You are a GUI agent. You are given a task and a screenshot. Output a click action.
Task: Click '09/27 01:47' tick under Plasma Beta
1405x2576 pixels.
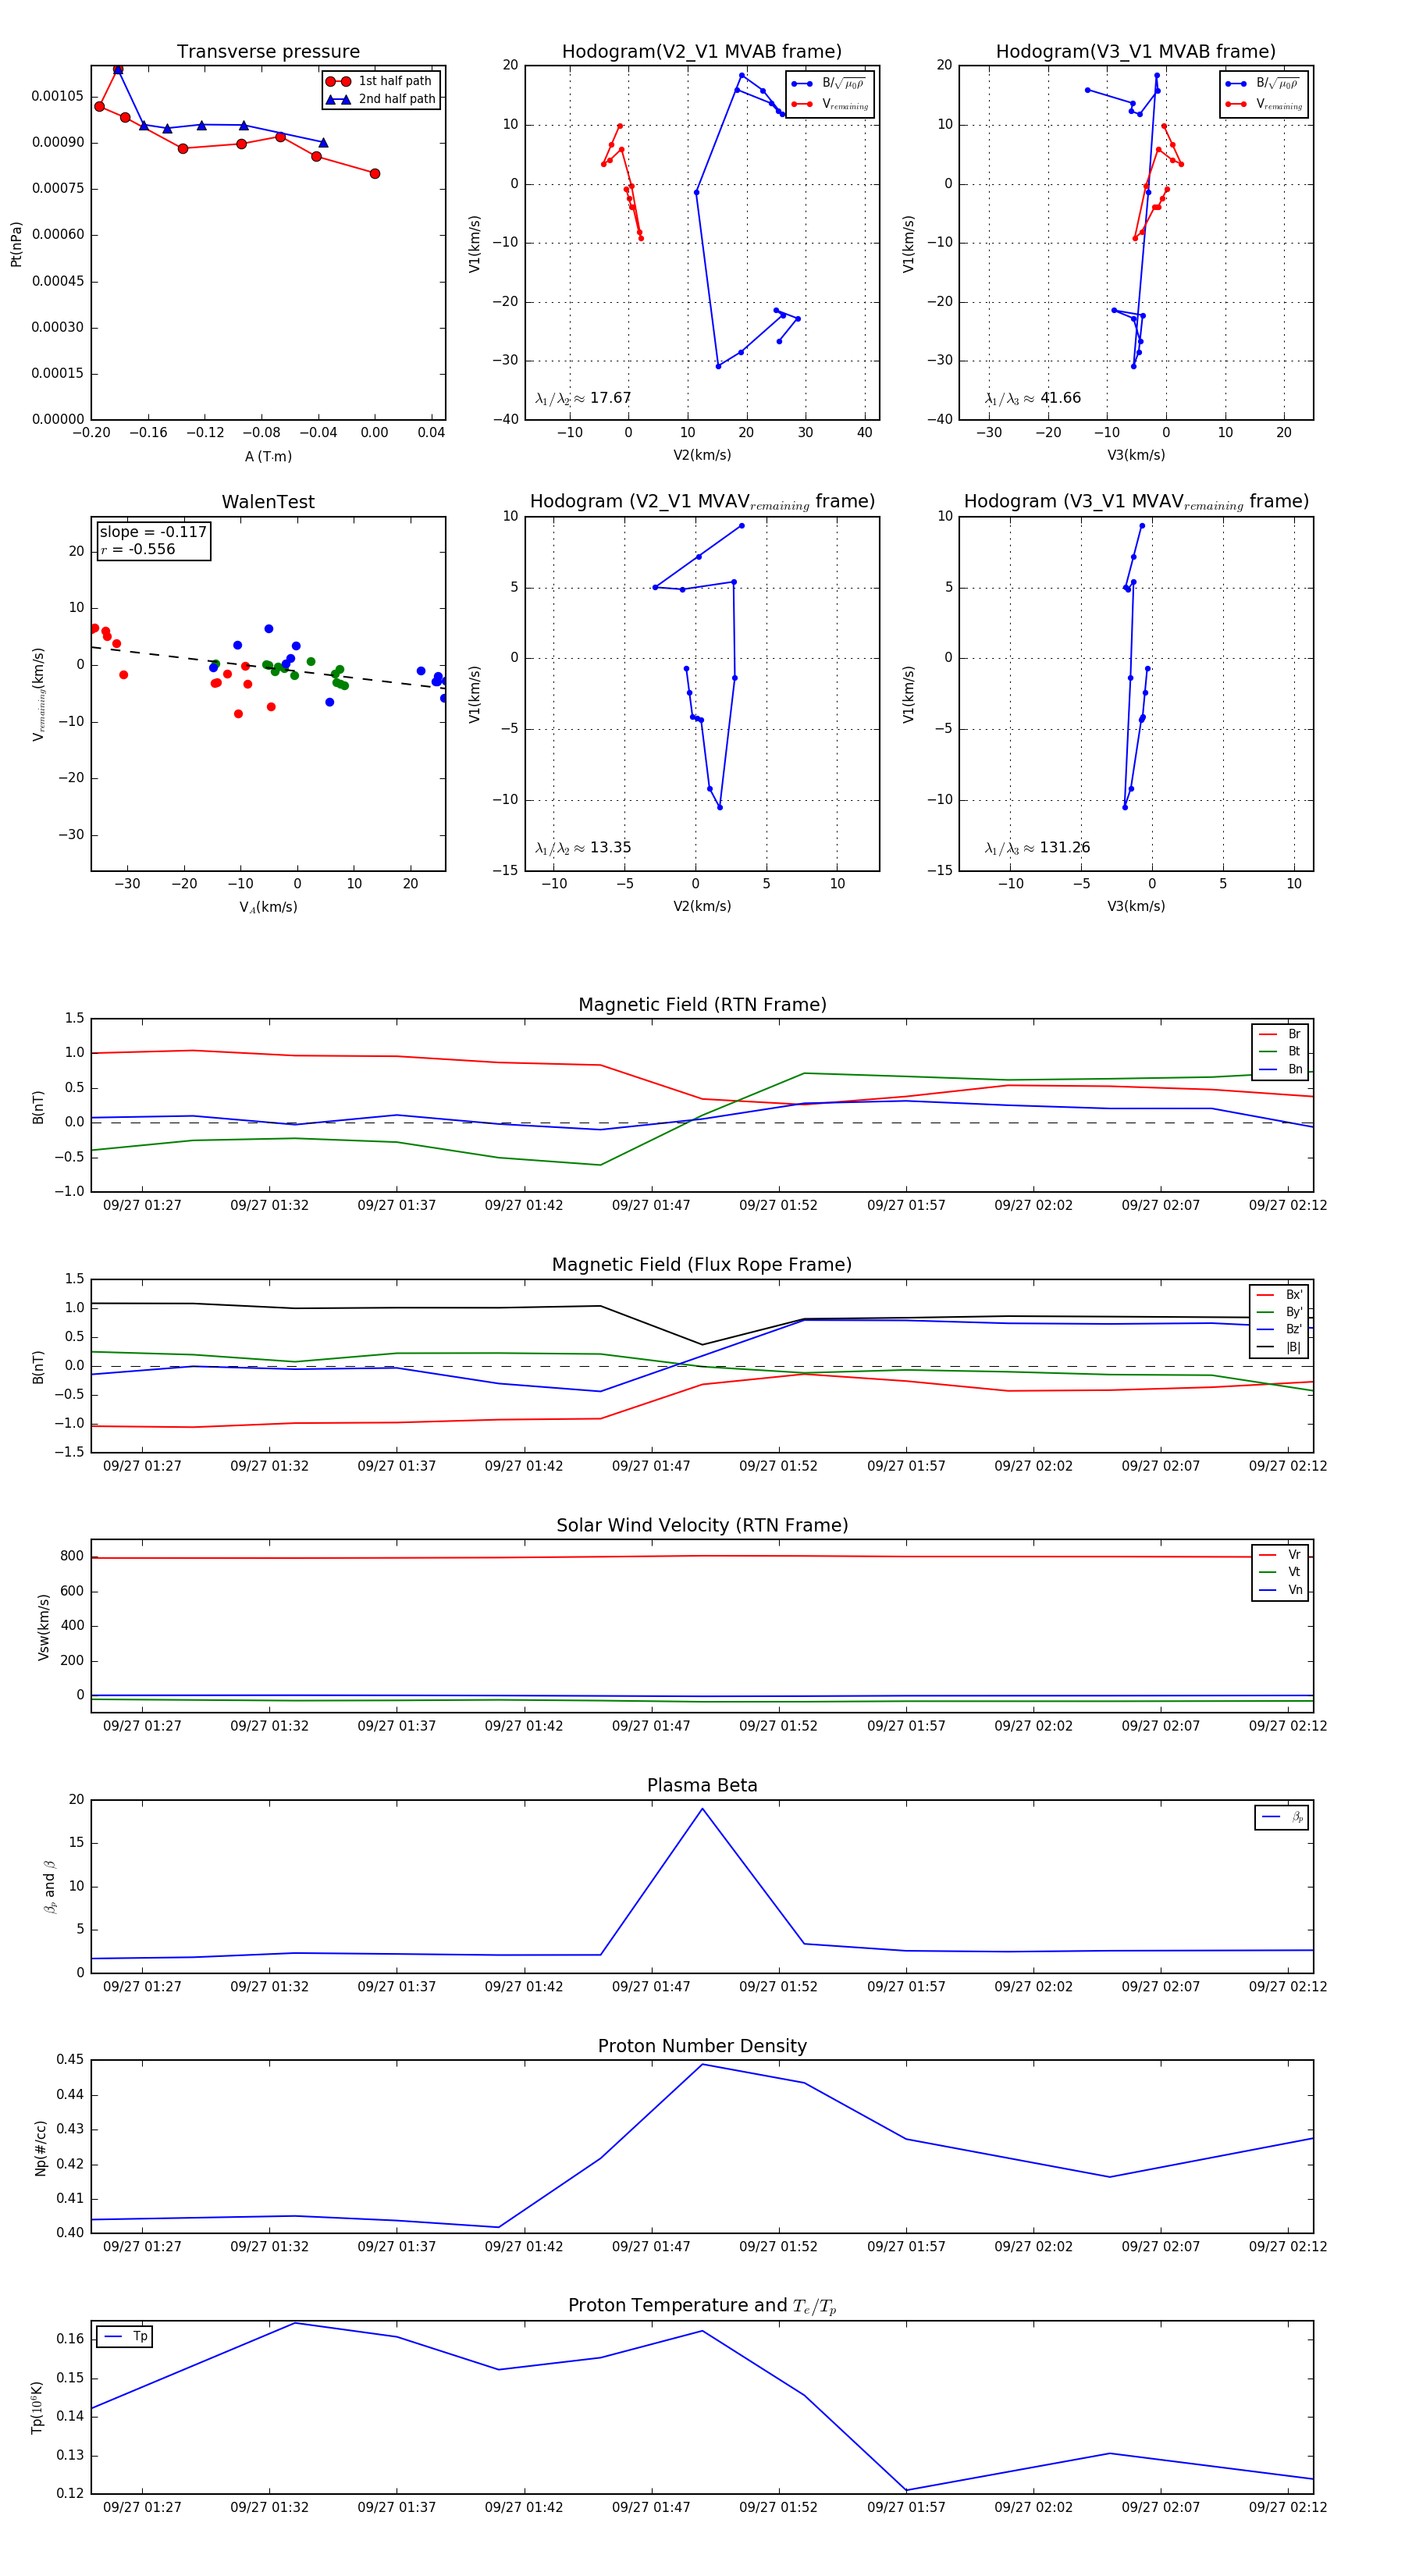(x=651, y=1986)
